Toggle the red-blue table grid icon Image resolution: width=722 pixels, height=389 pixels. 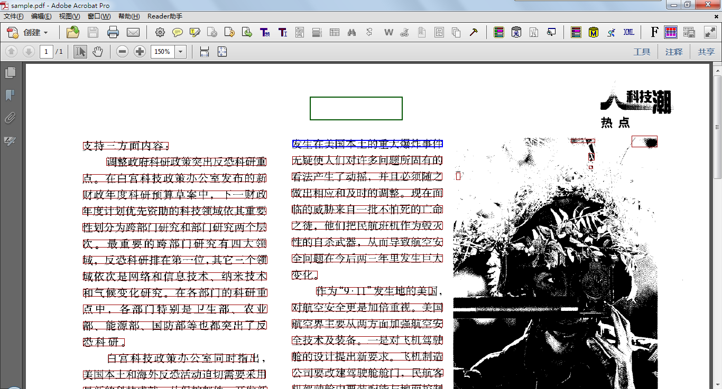pyautogui.click(x=671, y=32)
